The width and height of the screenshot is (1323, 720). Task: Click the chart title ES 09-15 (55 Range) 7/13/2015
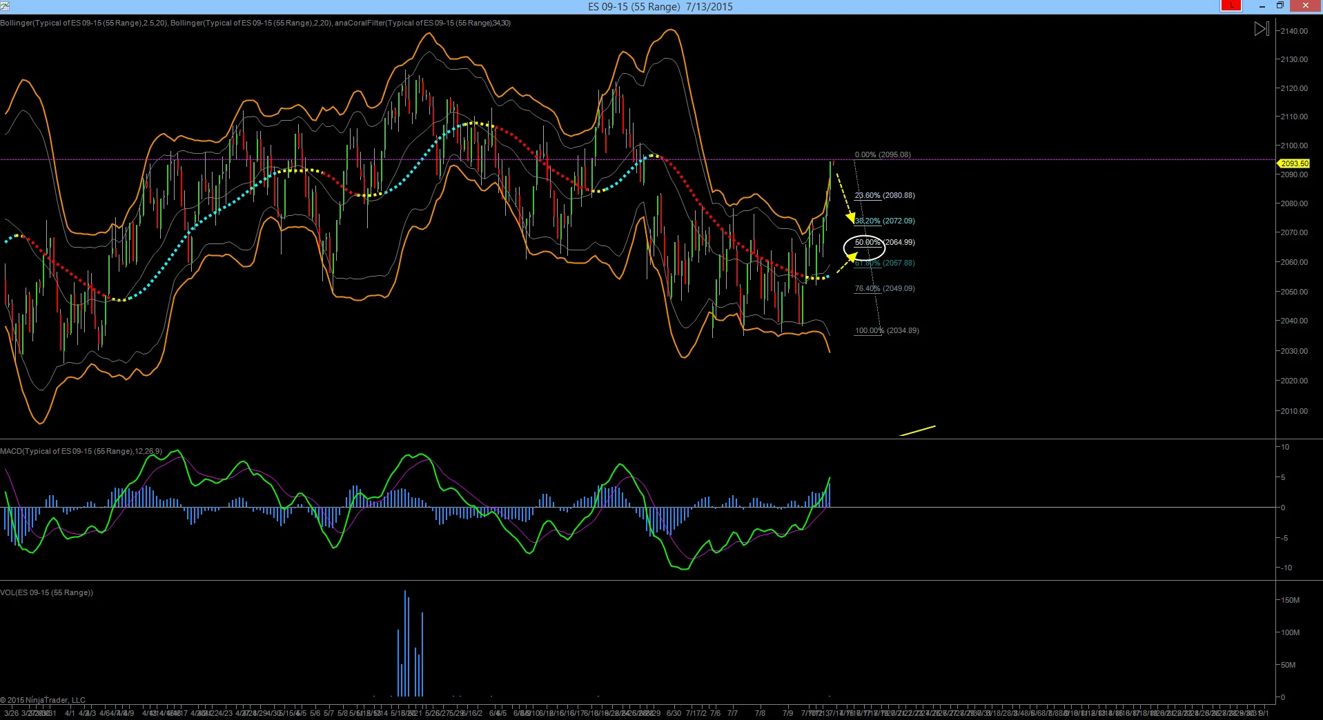[x=660, y=7]
